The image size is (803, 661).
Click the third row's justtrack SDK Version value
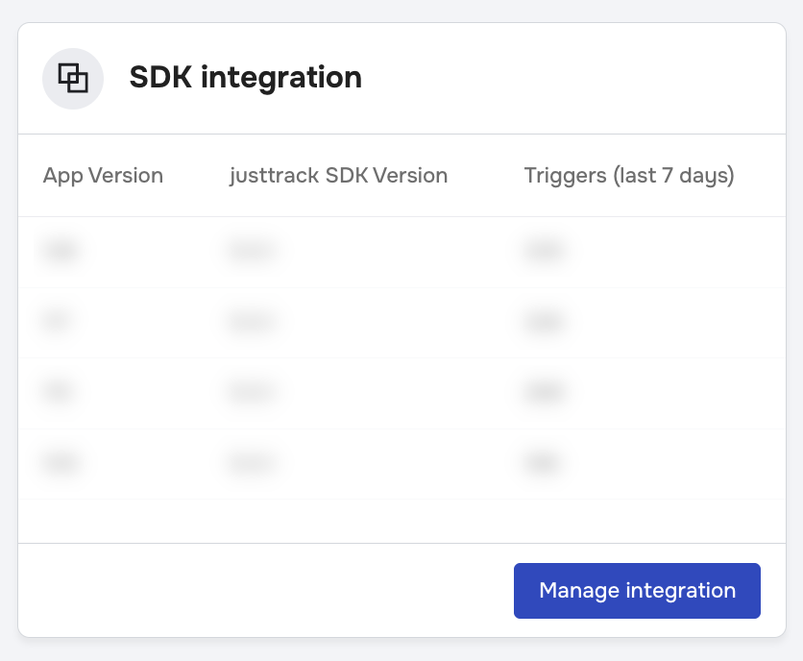coord(253,393)
